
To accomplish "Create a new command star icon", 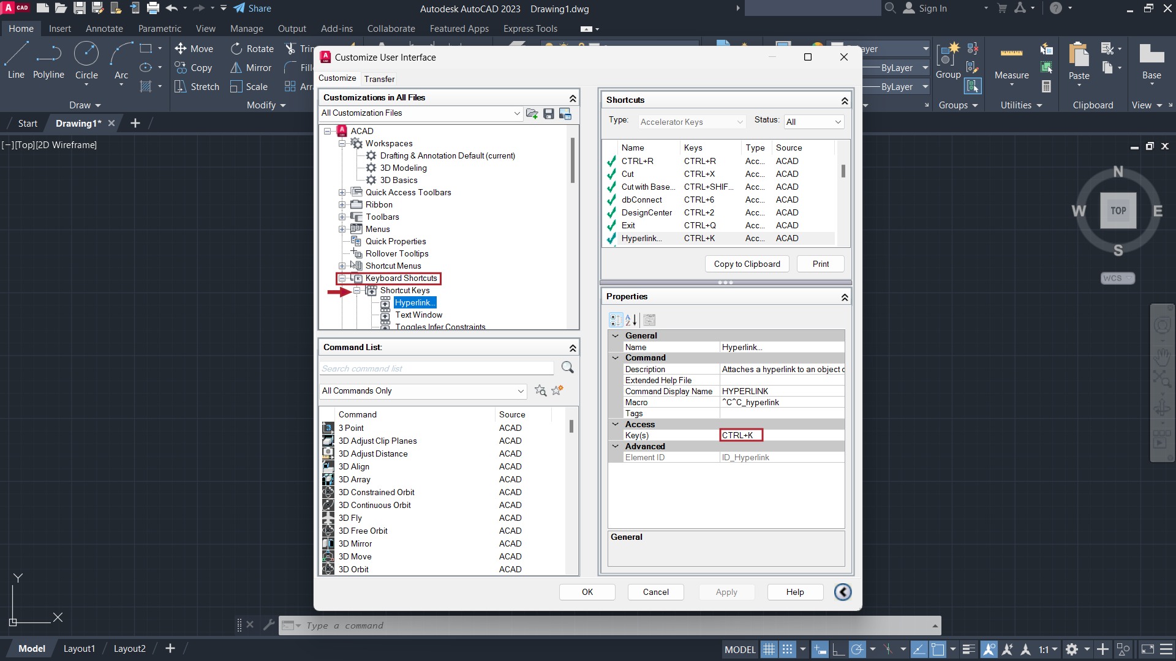I will pos(557,390).
